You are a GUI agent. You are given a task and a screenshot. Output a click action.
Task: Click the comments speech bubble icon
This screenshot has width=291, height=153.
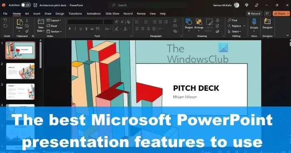(x=267, y=14)
